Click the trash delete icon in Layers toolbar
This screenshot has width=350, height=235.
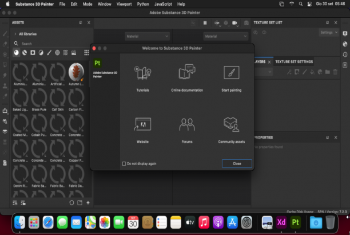coord(335,72)
